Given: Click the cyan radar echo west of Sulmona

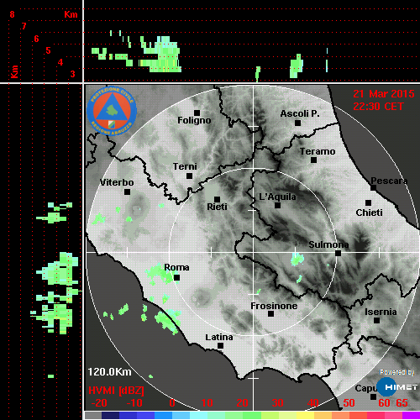Looking at the screenshot, I should coord(297,259).
